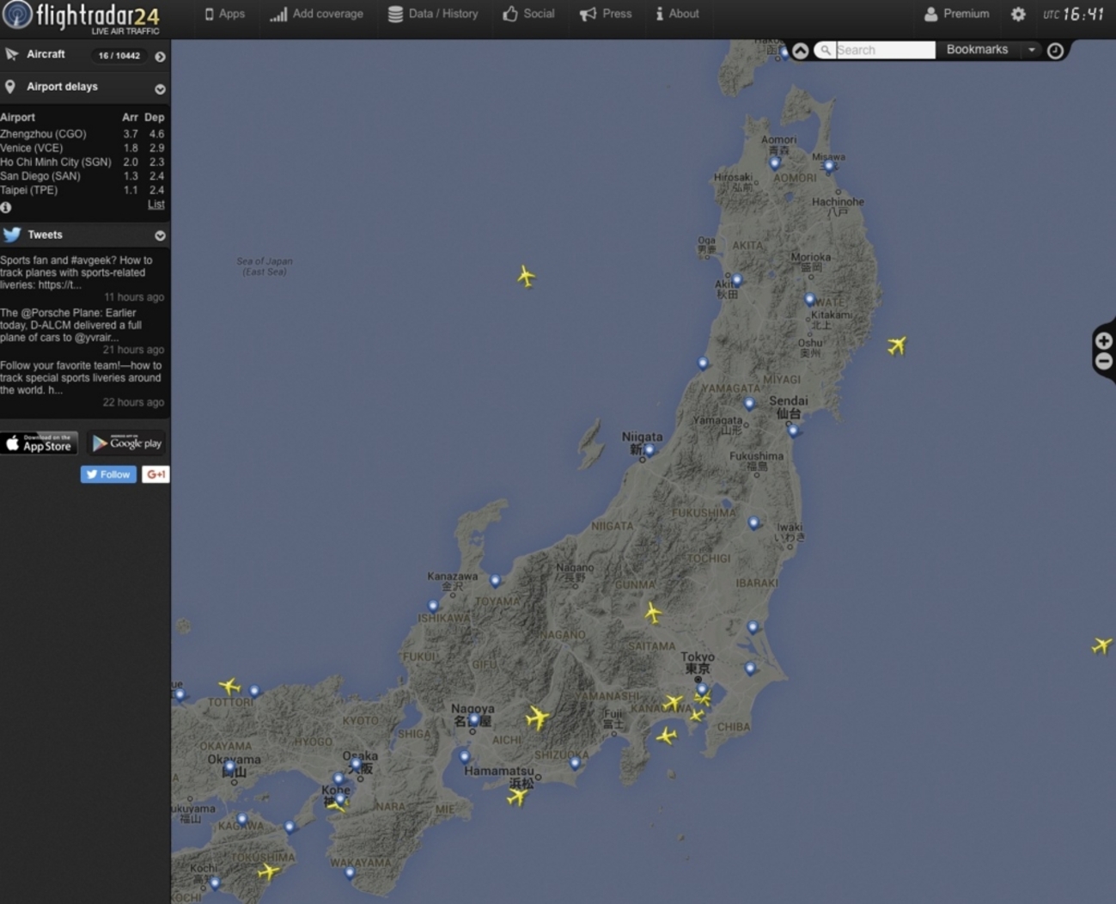
Task: Select Taipei (TPE) airport row
Action: pos(82,190)
